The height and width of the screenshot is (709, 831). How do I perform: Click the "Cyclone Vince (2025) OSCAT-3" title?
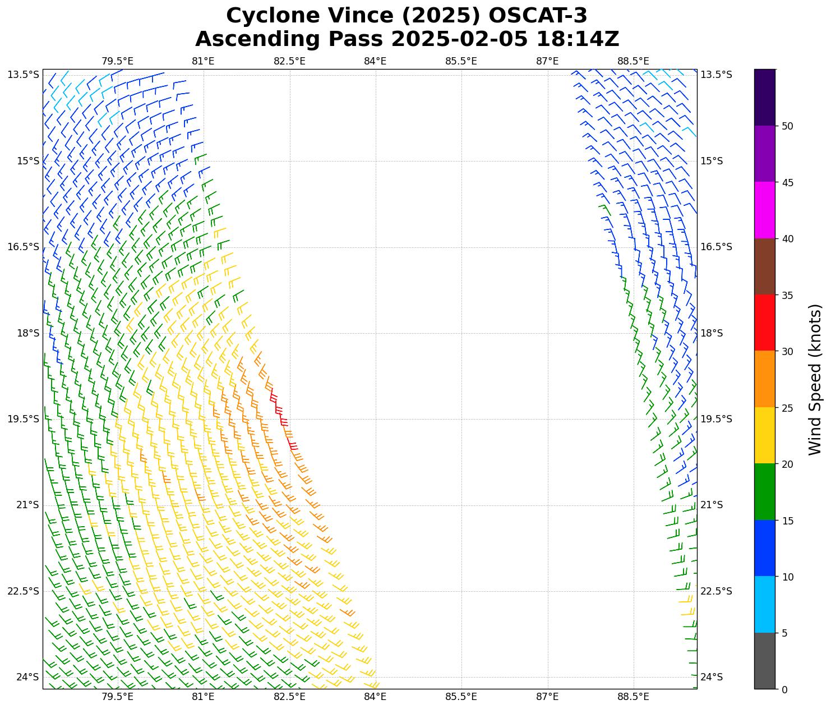(407, 16)
